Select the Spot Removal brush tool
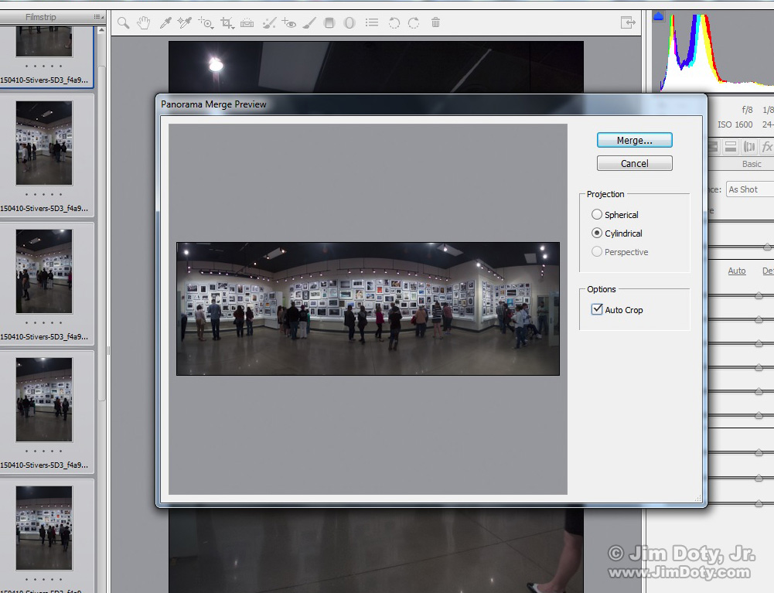774x593 pixels. [269, 22]
